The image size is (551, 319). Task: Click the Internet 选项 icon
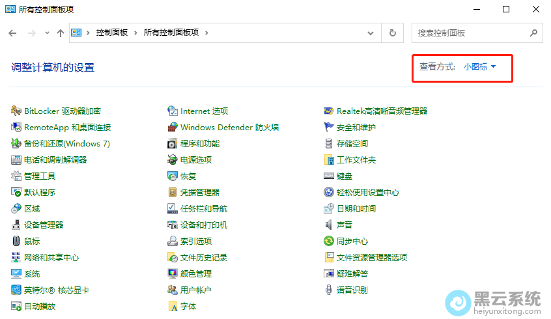[172, 111]
